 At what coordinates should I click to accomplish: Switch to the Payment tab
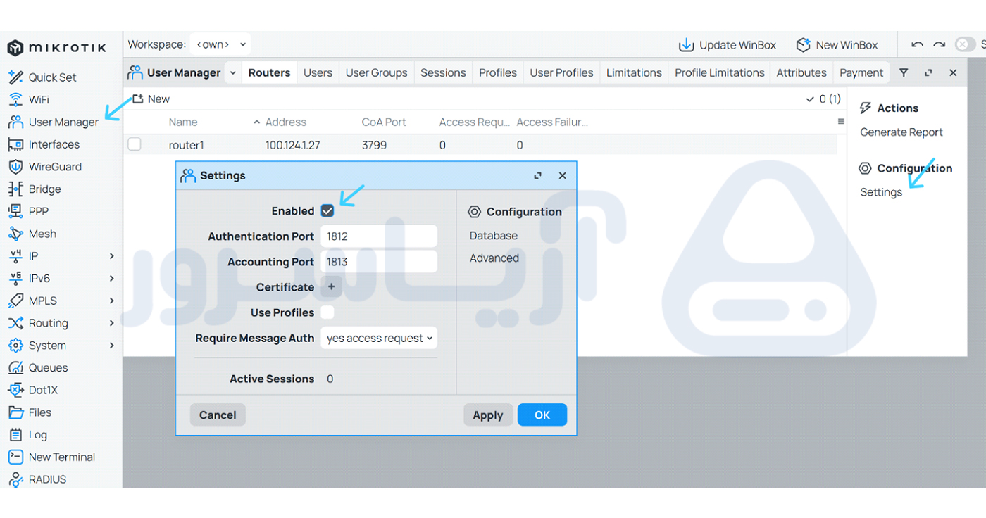tap(861, 72)
